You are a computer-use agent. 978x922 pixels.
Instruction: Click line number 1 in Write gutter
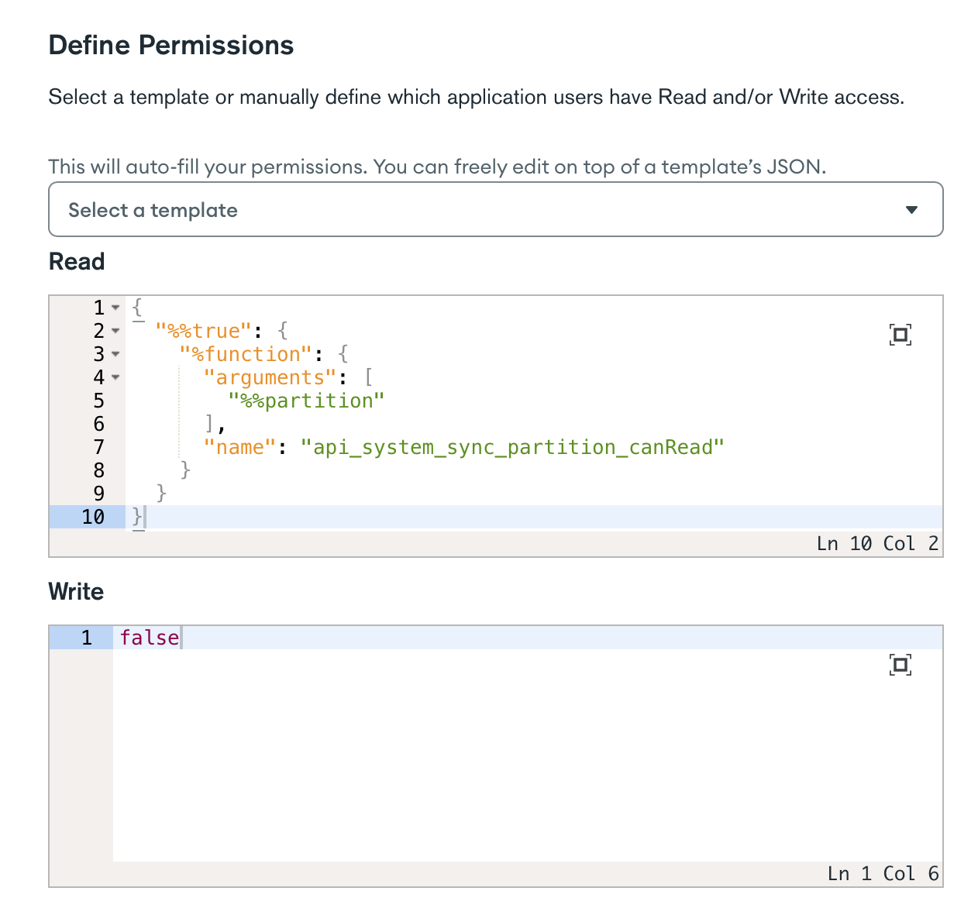[86, 638]
